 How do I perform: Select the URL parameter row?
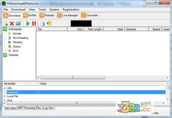point(84,88)
